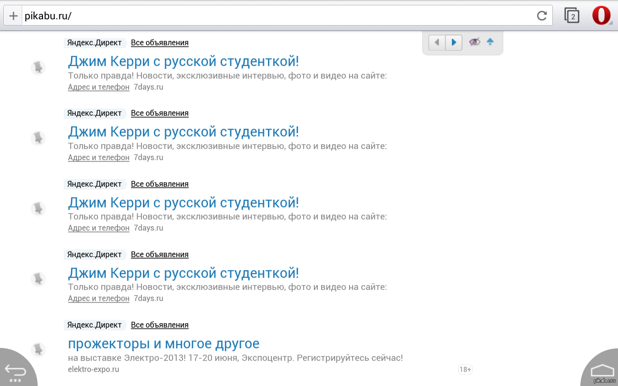
Task: Click Все объявления above the second Джим Керри ad
Action: [x=160, y=113]
